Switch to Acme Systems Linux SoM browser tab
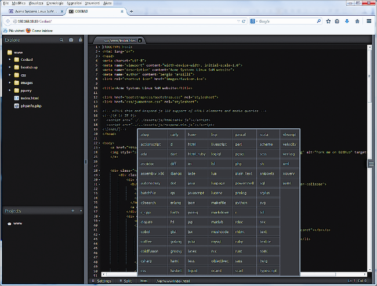Viewport: 377px width, 286px height. pyautogui.click(x=36, y=11)
